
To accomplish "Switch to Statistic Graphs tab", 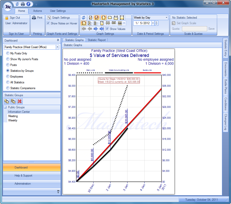I will [74, 40].
